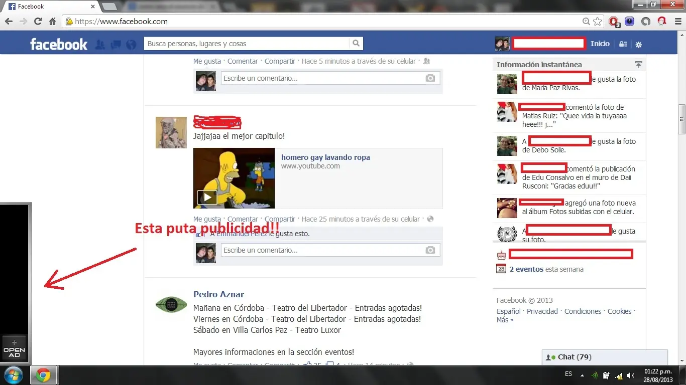Expand the Más footer dropdown
Image resolution: width=686 pixels, height=385 pixels.
pos(505,320)
